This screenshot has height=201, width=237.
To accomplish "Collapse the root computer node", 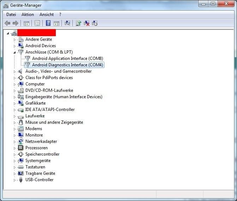I will pyautogui.click(x=8, y=33).
